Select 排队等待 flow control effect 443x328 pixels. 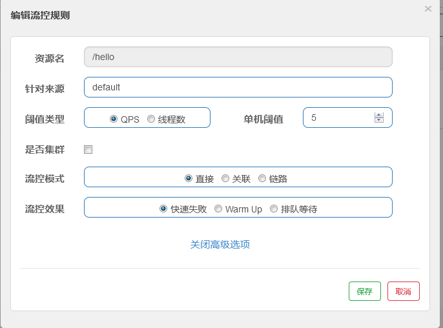[x=274, y=209]
